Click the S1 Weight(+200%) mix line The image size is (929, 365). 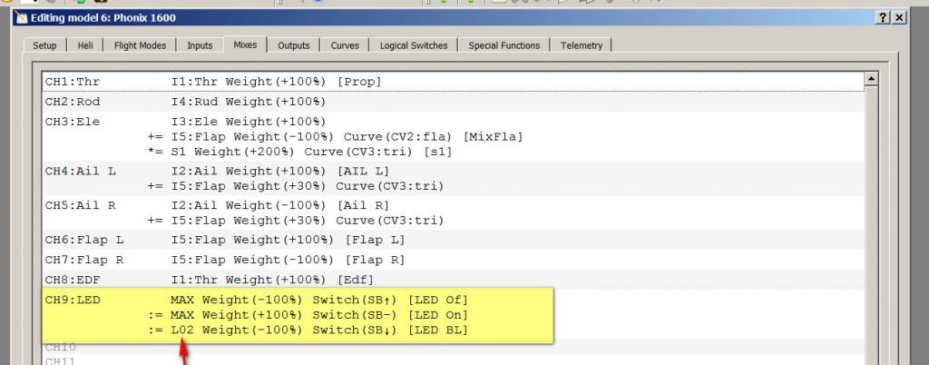coord(308,152)
